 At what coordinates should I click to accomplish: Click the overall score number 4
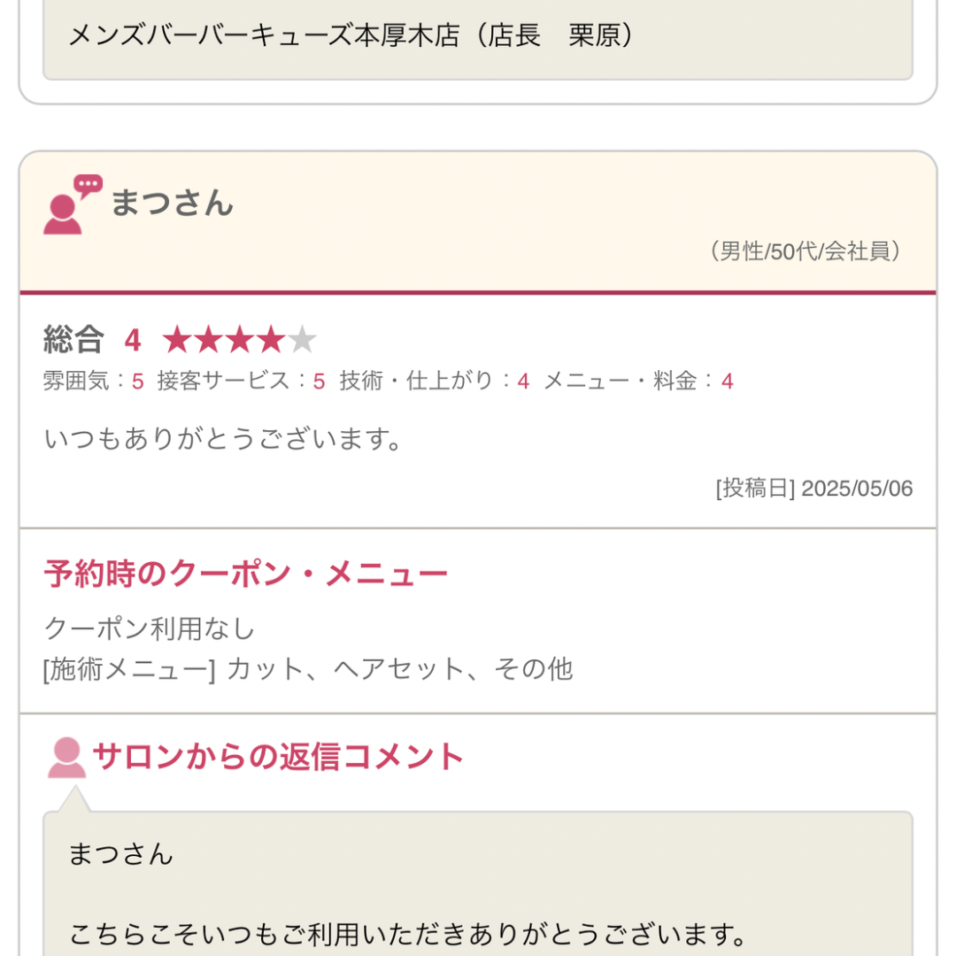tap(133, 340)
